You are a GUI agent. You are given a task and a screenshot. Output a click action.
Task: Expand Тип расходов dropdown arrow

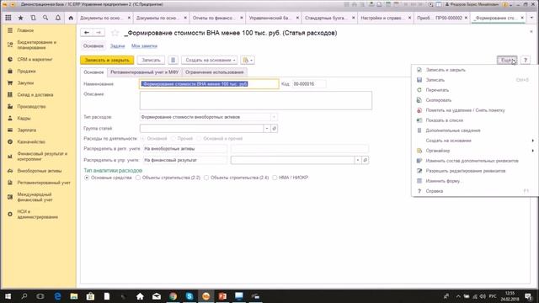coord(274,117)
